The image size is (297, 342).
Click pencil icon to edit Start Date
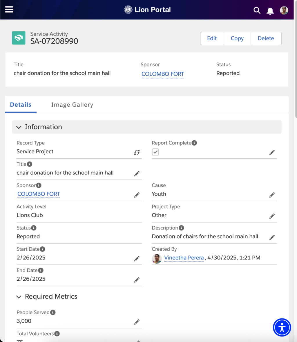[137, 259]
